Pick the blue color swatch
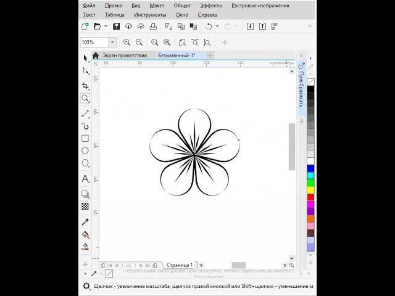 (x=310, y=168)
